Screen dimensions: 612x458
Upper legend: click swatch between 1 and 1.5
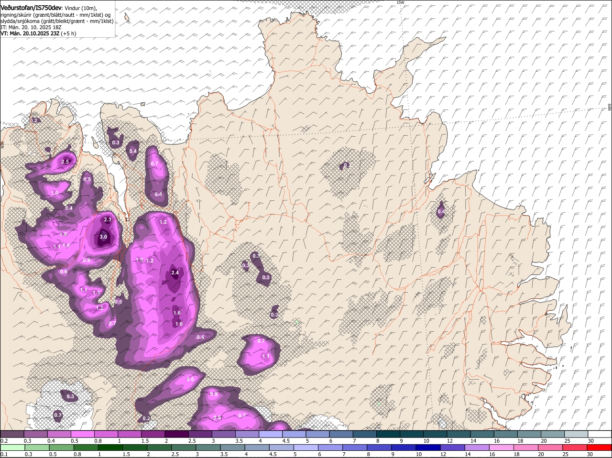tap(129, 434)
